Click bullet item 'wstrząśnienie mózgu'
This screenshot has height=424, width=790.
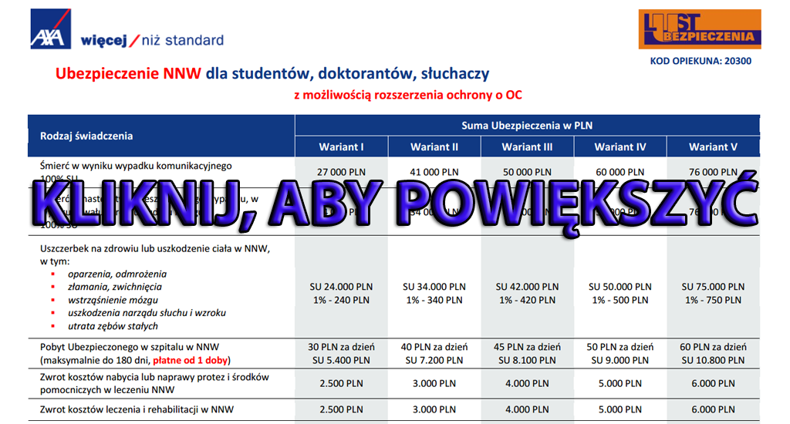pyautogui.click(x=113, y=300)
